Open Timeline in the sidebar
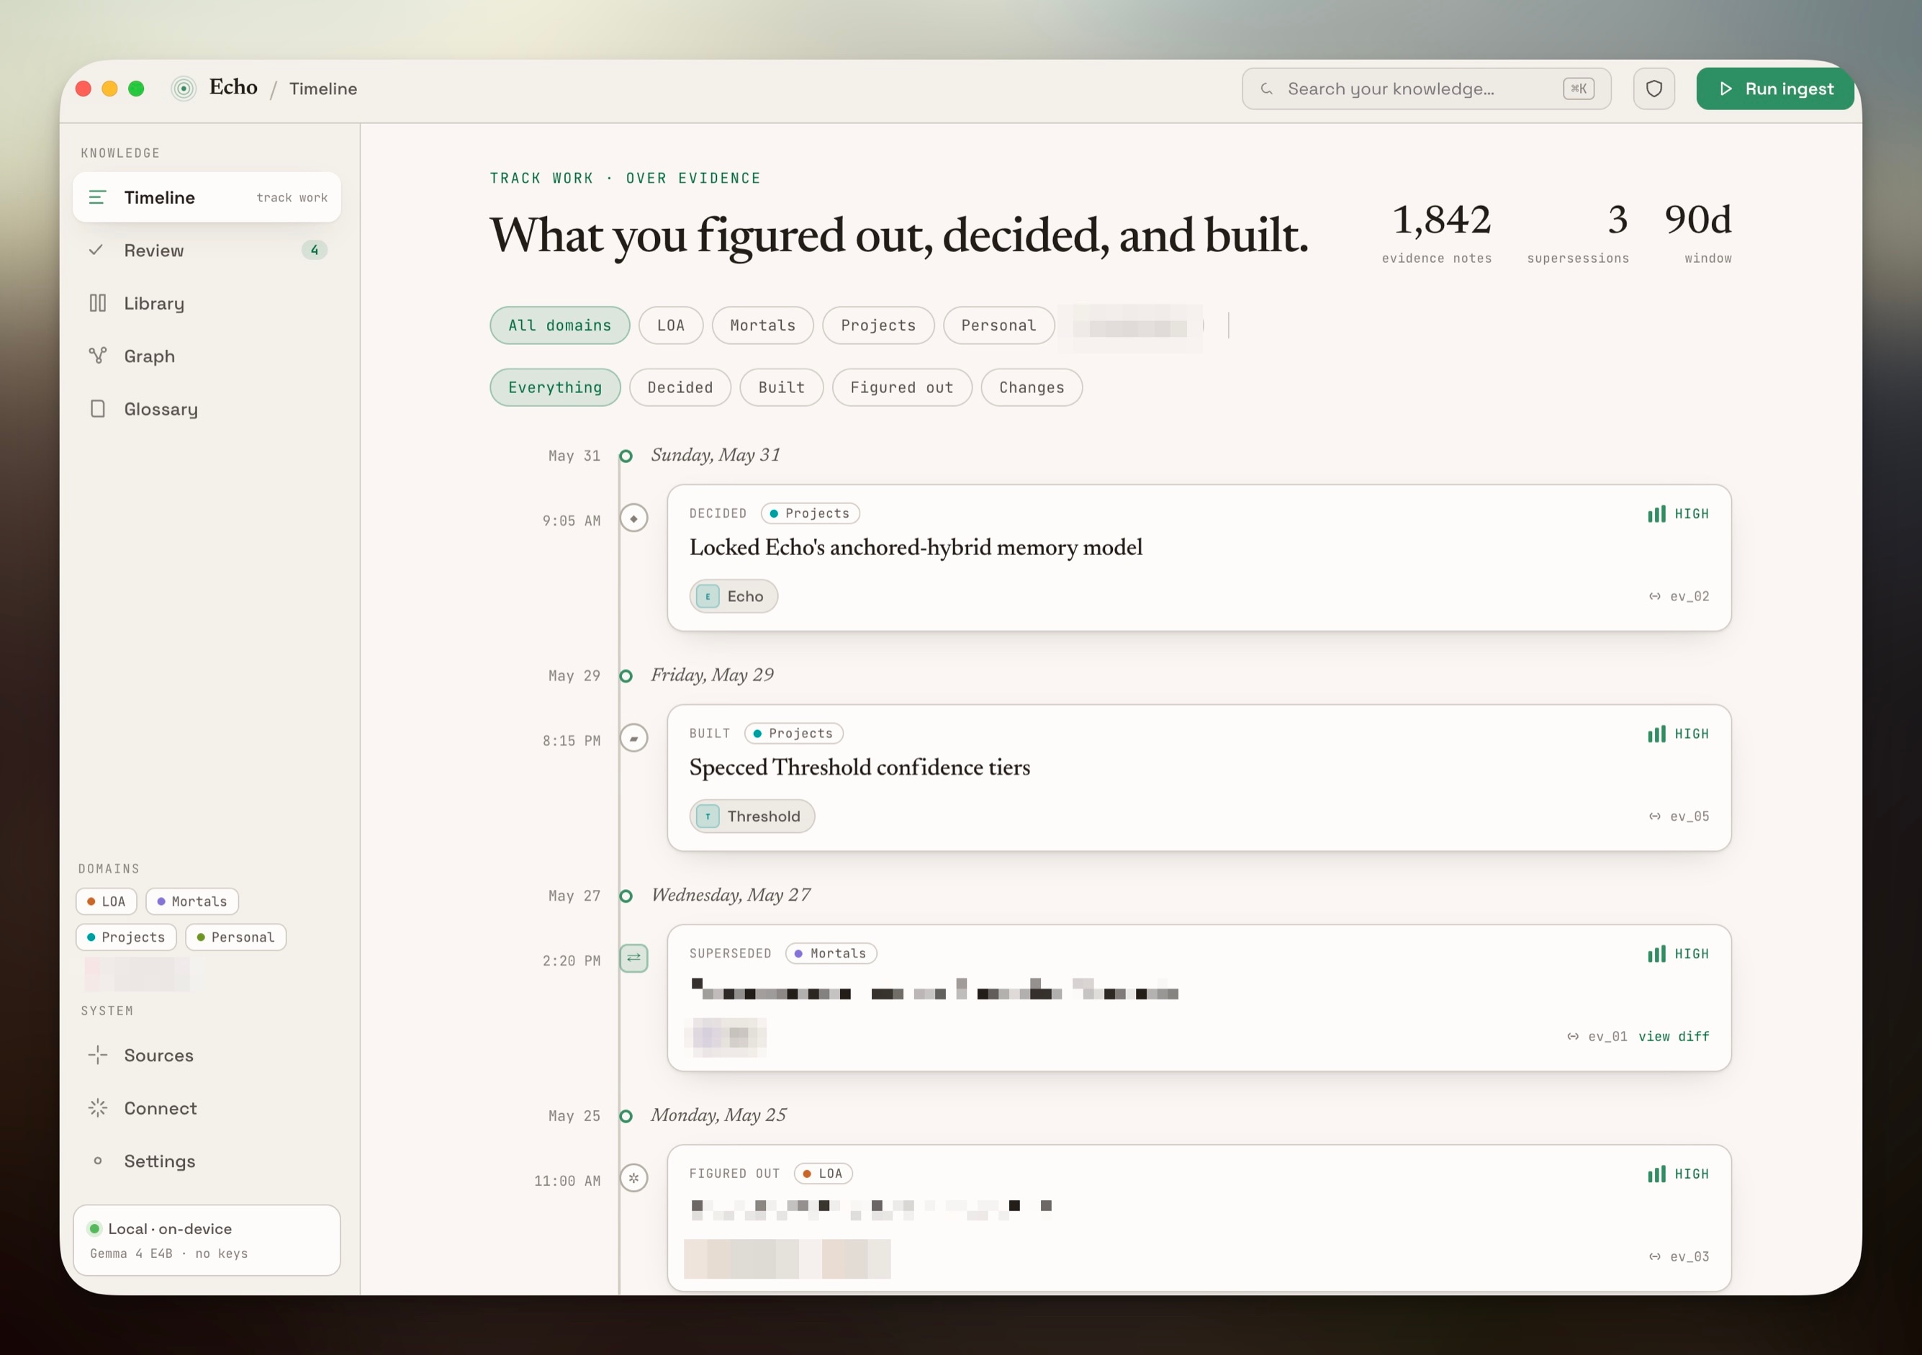The image size is (1922, 1355). point(207,198)
